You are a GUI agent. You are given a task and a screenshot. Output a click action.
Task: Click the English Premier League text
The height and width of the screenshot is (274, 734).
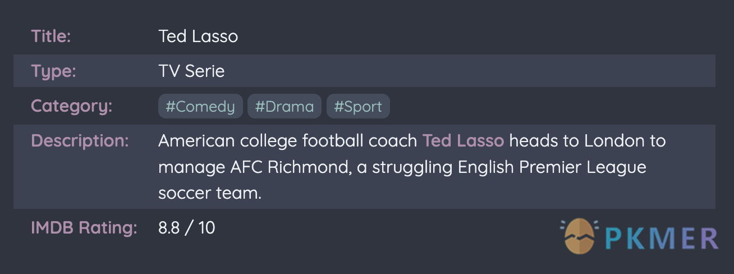point(552,167)
